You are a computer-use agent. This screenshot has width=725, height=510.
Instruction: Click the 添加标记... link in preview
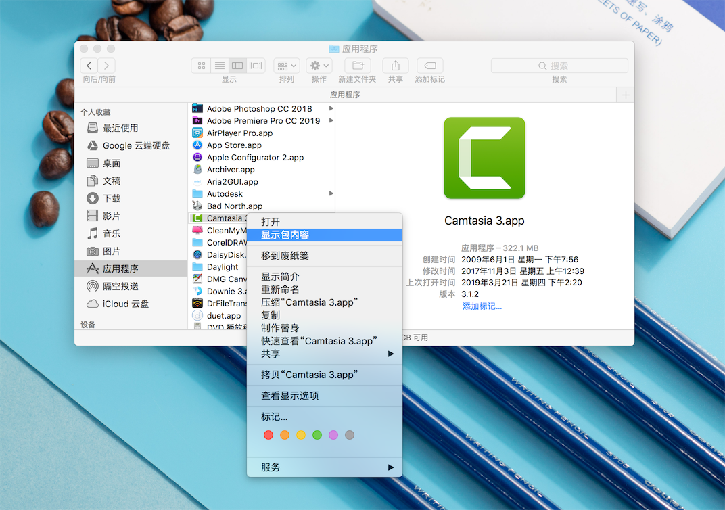(x=482, y=306)
